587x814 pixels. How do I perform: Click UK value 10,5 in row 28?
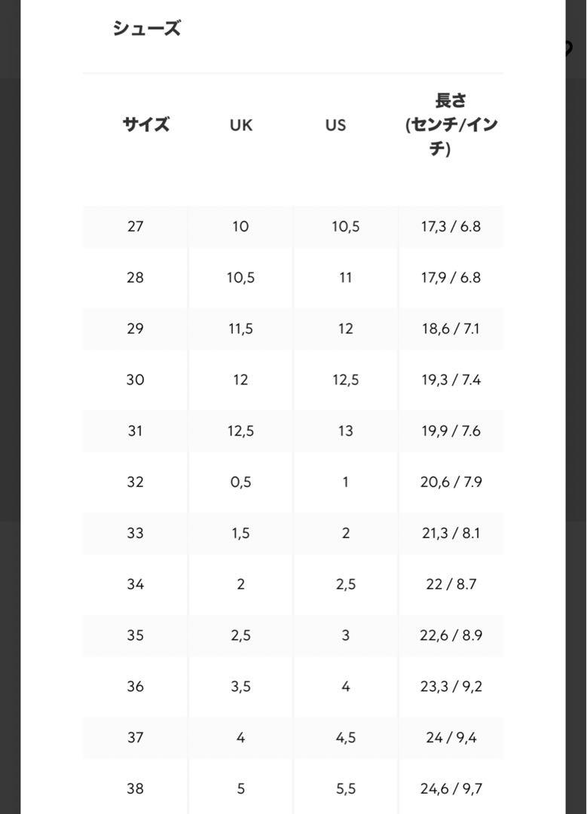point(240,277)
